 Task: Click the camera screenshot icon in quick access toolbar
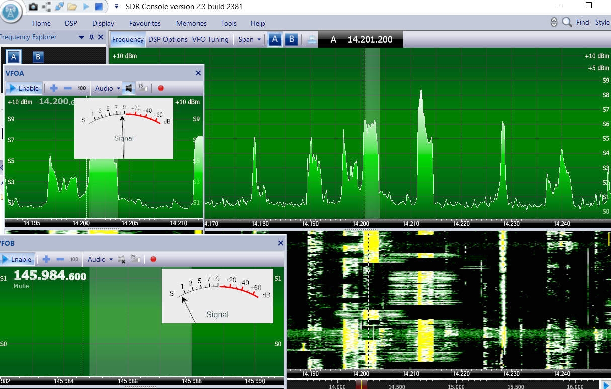[33, 7]
